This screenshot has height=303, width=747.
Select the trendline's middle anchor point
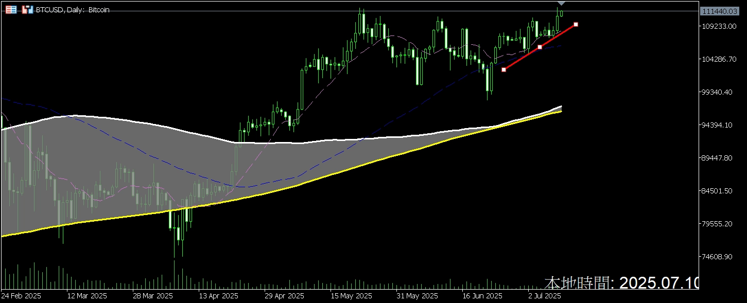pos(540,47)
